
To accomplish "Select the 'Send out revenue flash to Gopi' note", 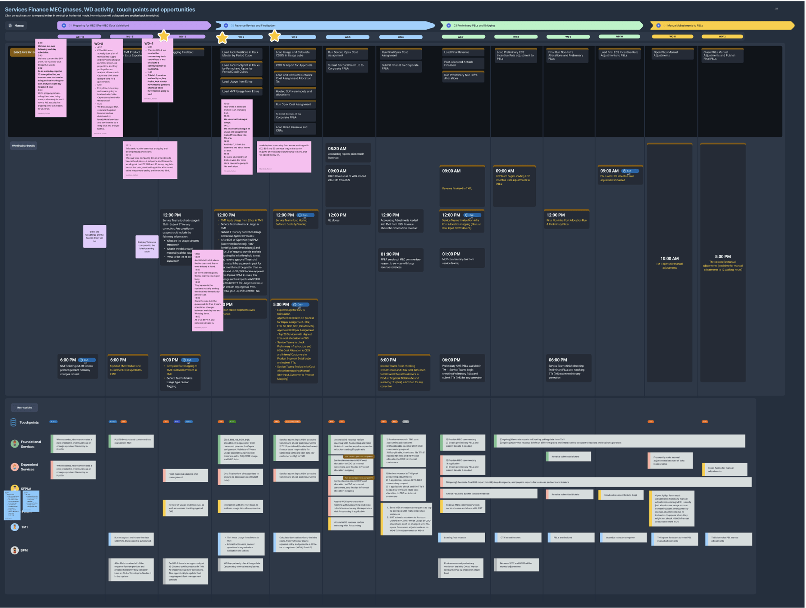I will click(x=621, y=495).
